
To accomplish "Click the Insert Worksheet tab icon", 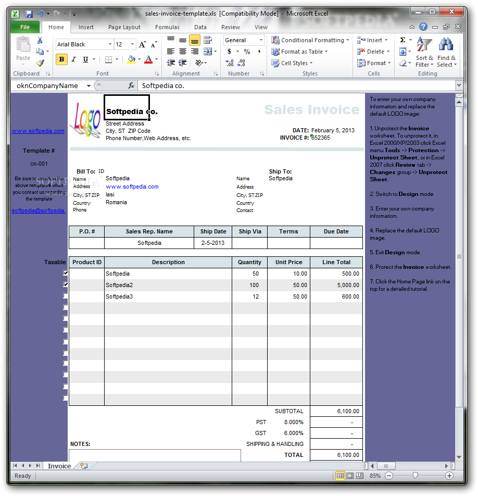I will 84,466.
